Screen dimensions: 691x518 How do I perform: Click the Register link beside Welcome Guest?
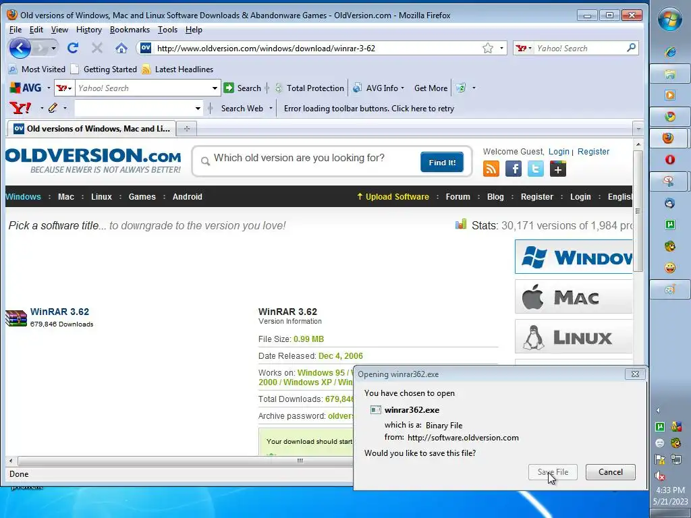593,152
